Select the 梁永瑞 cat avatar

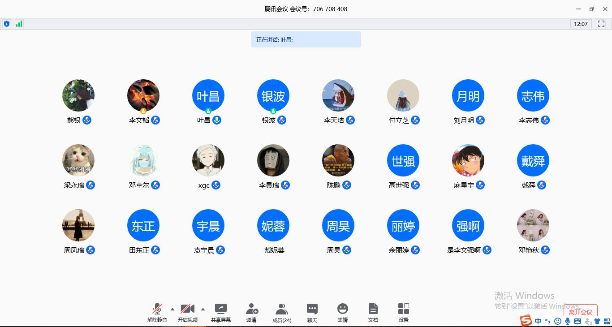coord(78,160)
